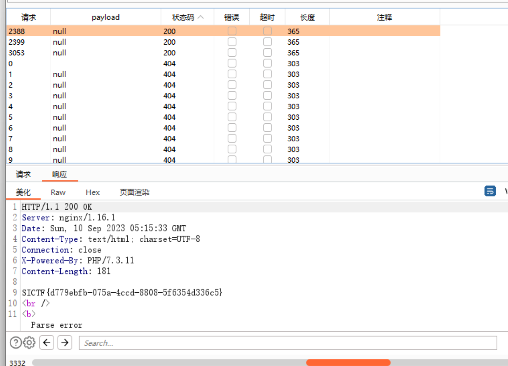Image resolution: width=508 pixels, height=366 pixels.
Task: Open search settings gear icon
Action: pyautogui.click(x=29, y=343)
